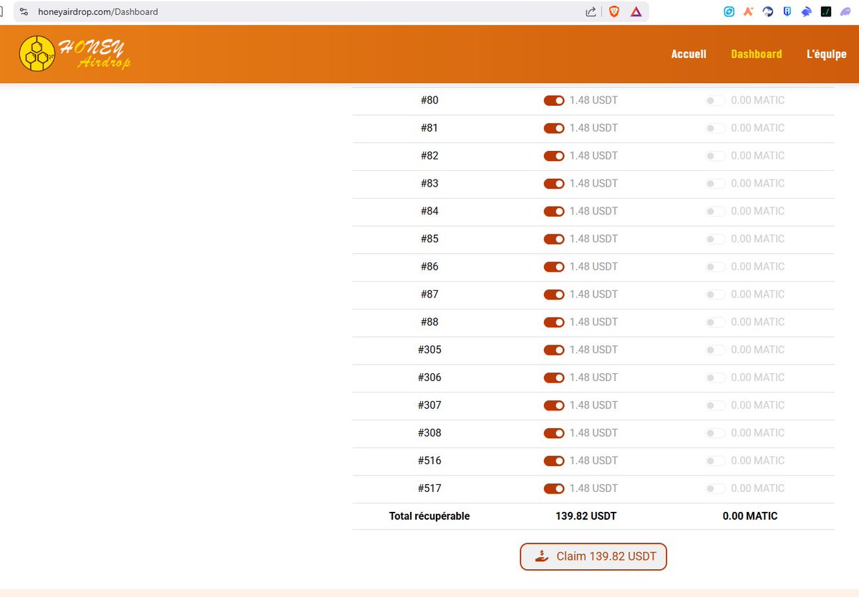Select the #305 row label
859x597 pixels.
429,350
